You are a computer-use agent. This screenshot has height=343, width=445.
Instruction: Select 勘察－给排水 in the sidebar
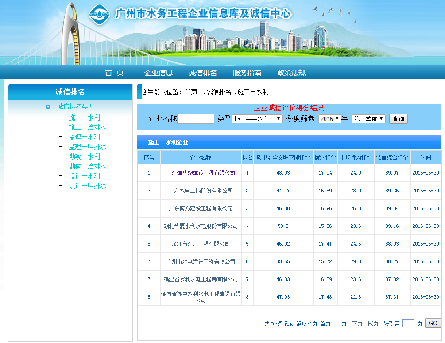click(87, 166)
